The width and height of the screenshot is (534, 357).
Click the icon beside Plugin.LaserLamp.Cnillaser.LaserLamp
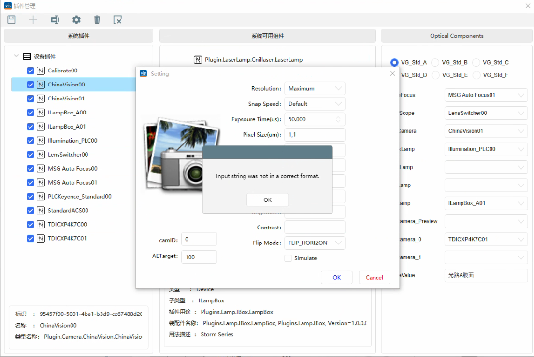coord(198,59)
